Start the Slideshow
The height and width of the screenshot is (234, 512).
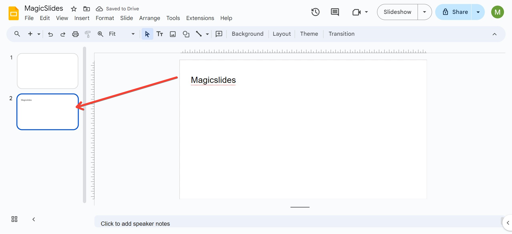click(397, 12)
